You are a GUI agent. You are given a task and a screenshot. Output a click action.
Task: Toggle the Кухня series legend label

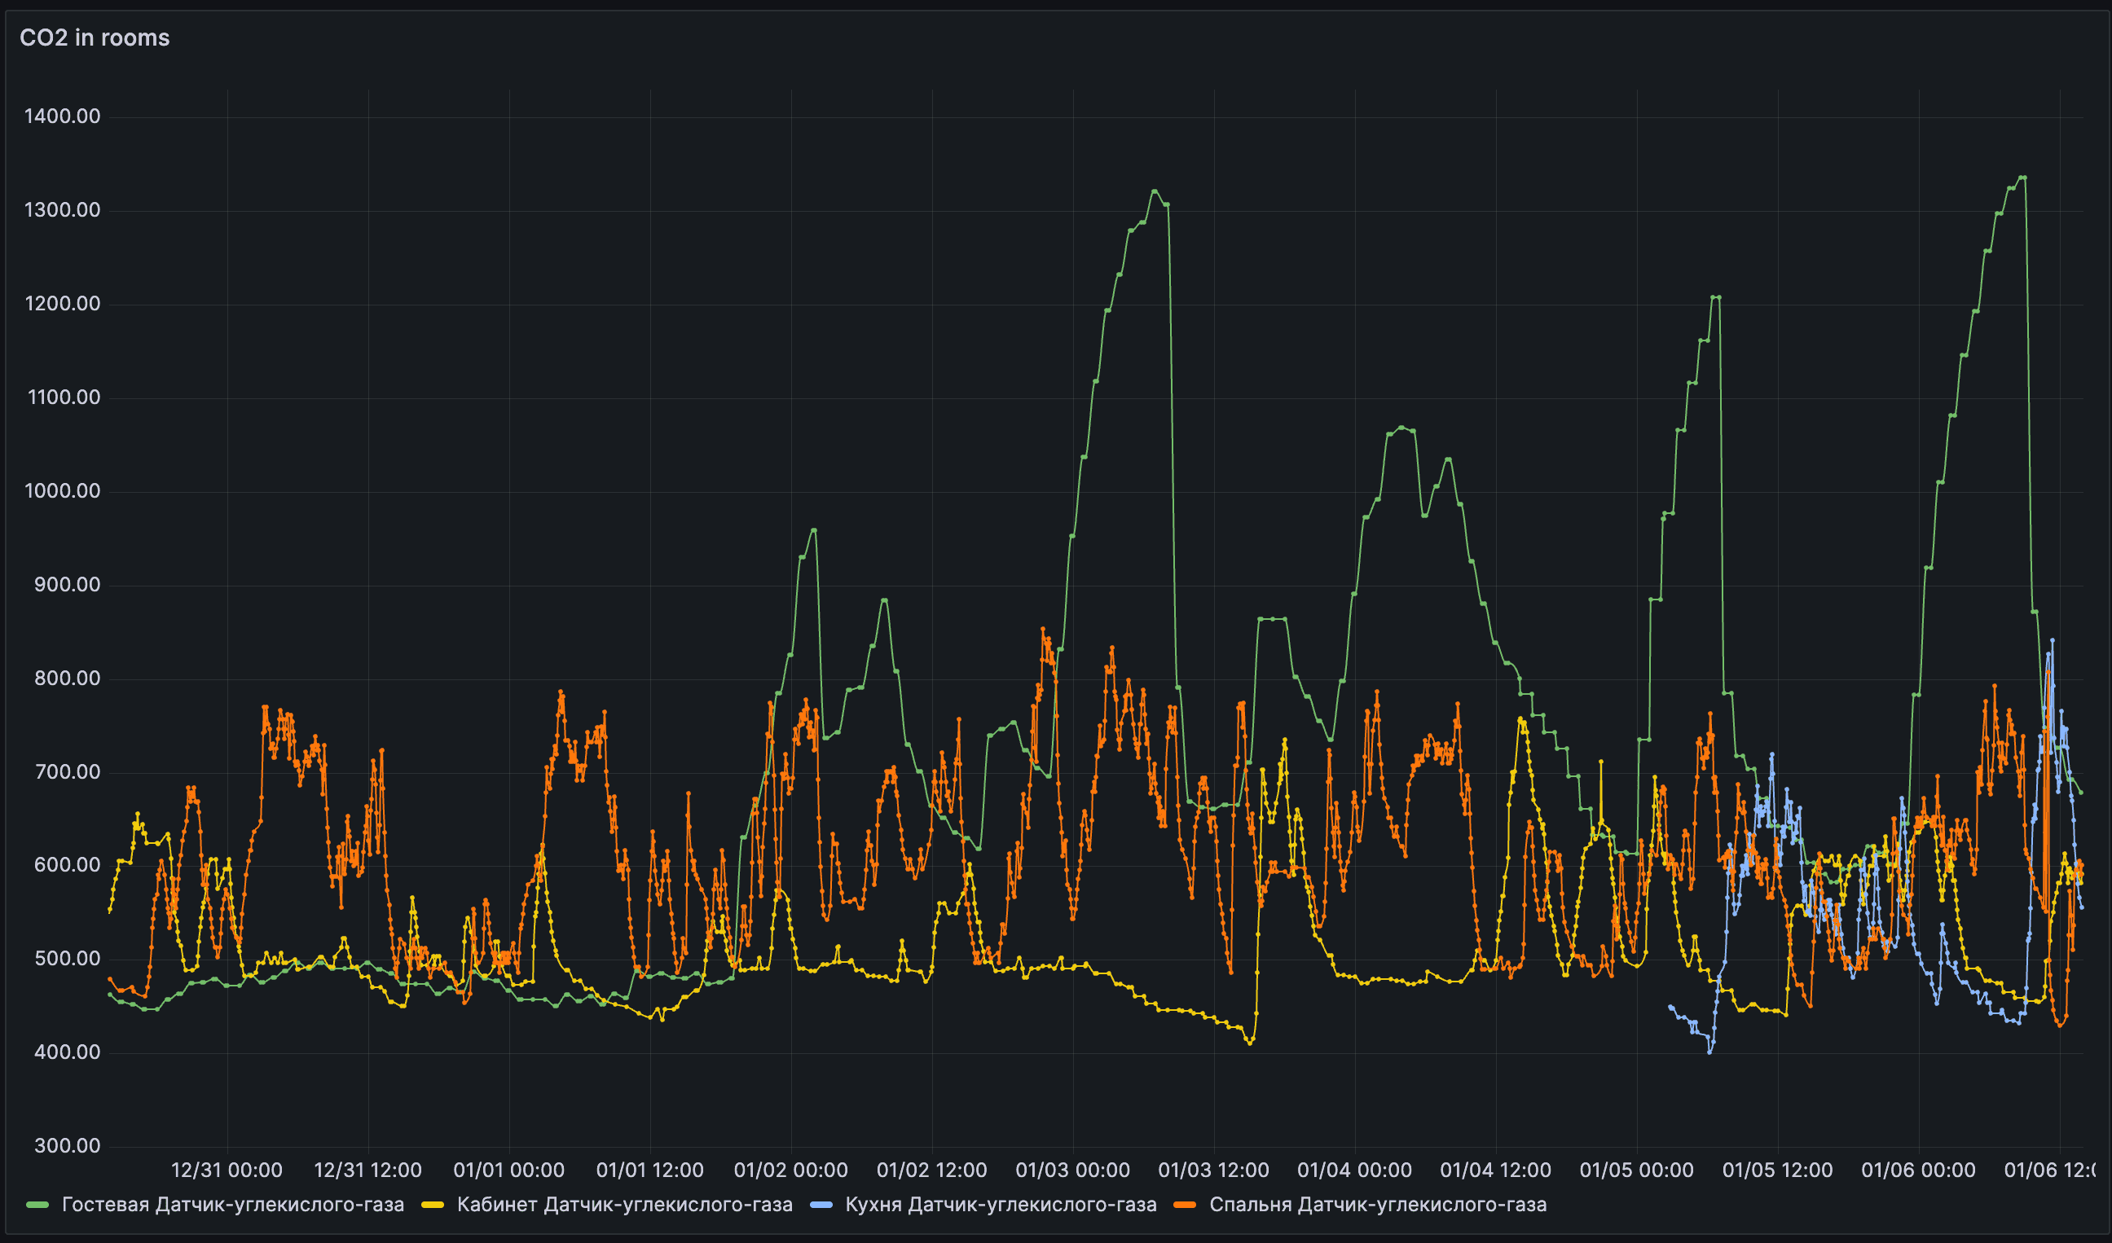click(1001, 1205)
